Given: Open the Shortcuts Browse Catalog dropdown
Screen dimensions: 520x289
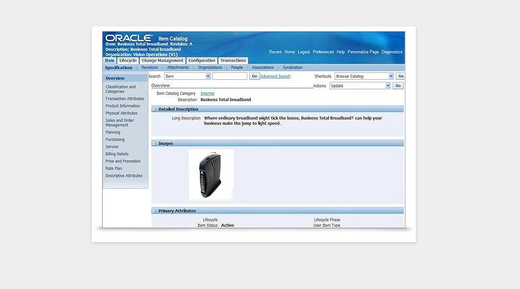Looking at the screenshot, I should point(364,77).
